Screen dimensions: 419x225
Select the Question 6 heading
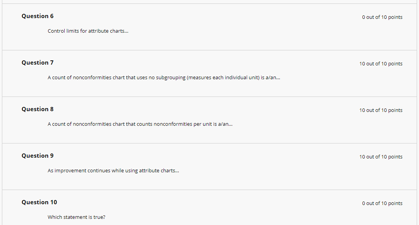(37, 16)
